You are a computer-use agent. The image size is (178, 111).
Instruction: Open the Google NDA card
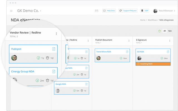(61, 84)
